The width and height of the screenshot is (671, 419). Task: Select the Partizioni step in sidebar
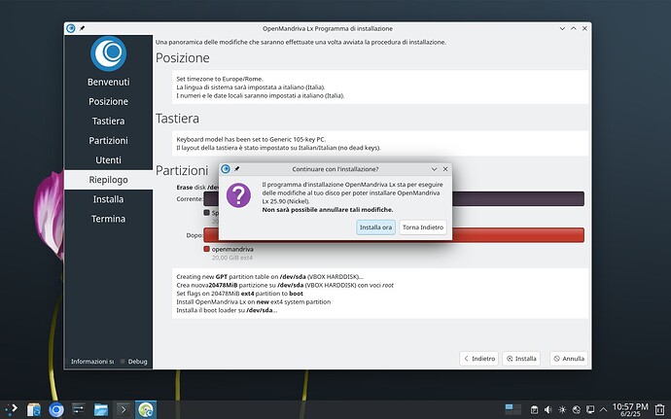click(108, 140)
